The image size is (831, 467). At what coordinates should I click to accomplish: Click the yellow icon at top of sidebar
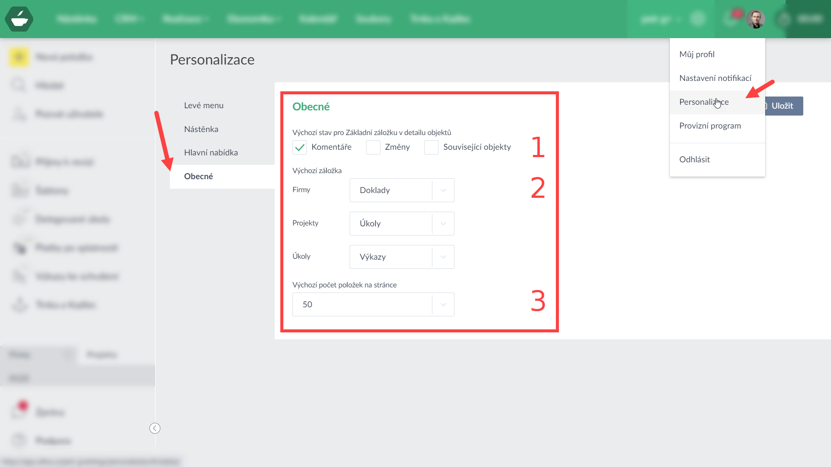click(x=19, y=57)
